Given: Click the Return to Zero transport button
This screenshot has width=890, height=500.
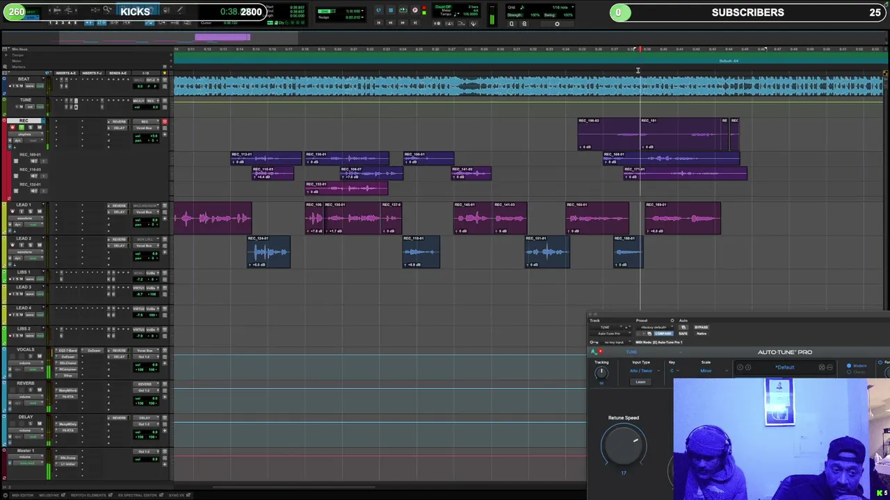Looking at the screenshot, I should 378,22.
